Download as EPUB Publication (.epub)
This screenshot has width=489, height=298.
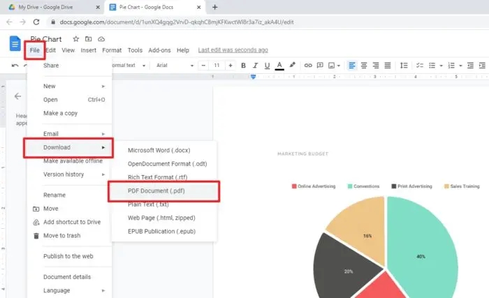pyautogui.click(x=164, y=231)
